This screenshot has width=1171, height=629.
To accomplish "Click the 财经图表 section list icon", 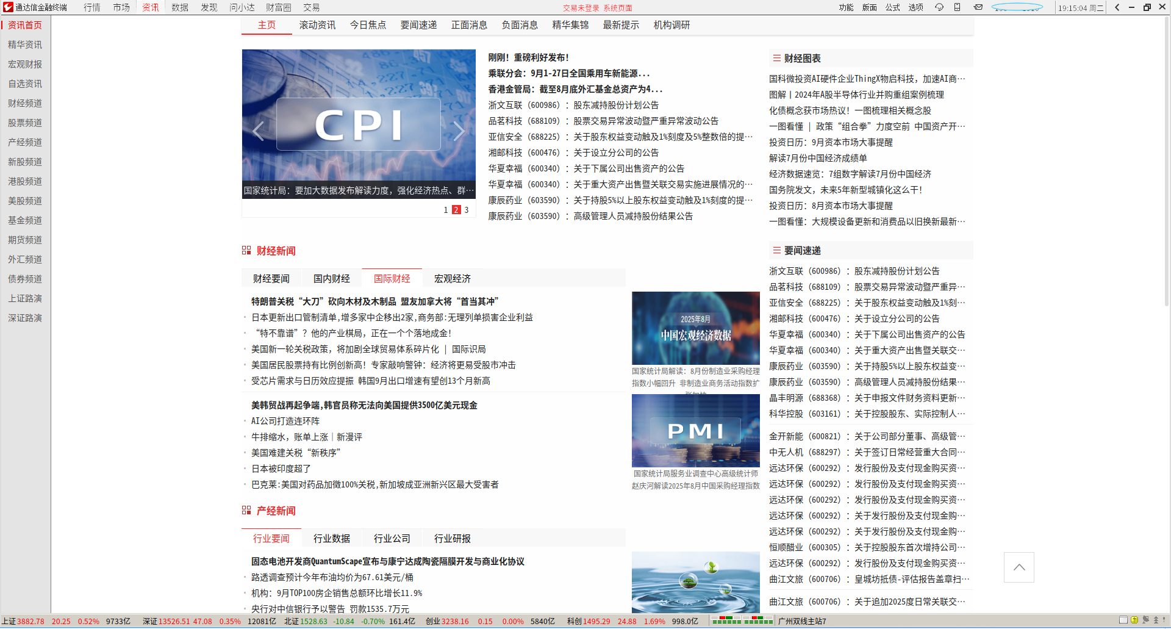I will click(x=777, y=58).
